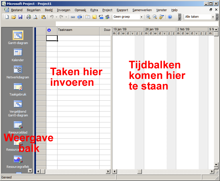Open print preview with magnifier page icon

tap(35, 17)
